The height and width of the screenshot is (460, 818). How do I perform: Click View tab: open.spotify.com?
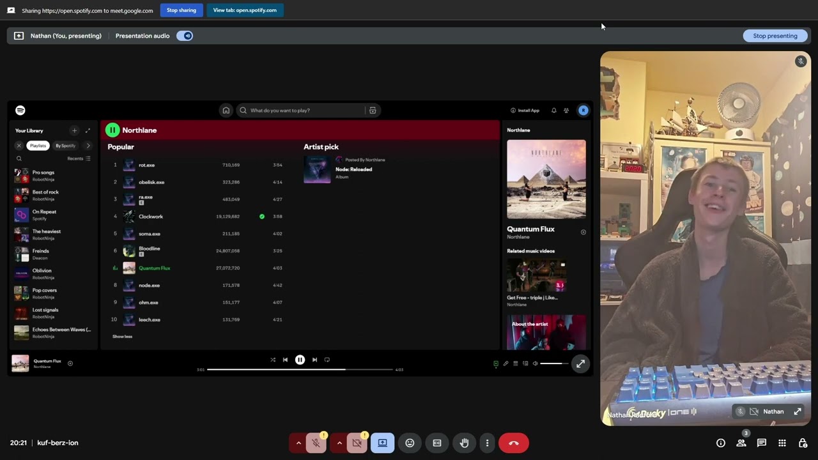(x=245, y=10)
